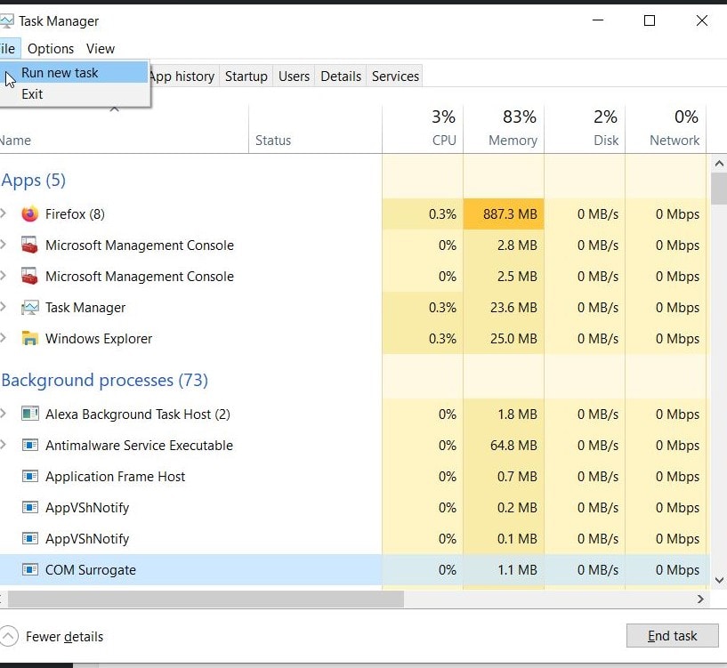The height and width of the screenshot is (668, 727).
Task: Open the Services tab
Action: click(395, 76)
